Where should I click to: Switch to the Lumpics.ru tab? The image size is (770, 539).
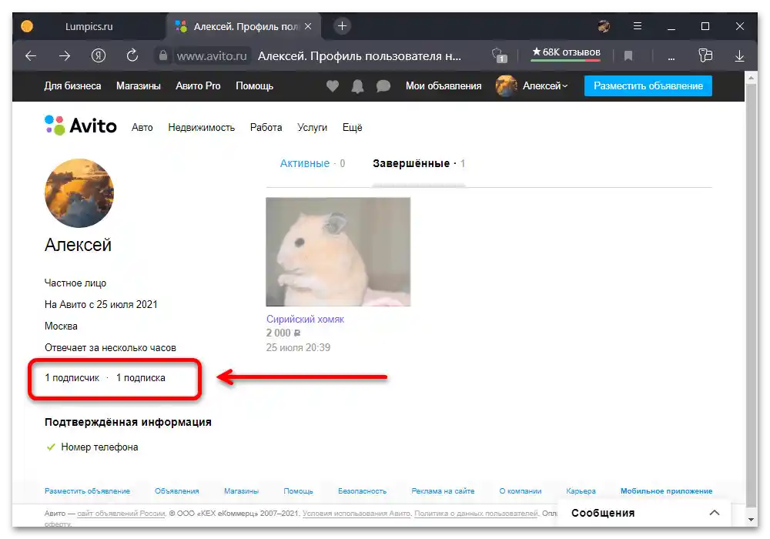[x=89, y=26]
